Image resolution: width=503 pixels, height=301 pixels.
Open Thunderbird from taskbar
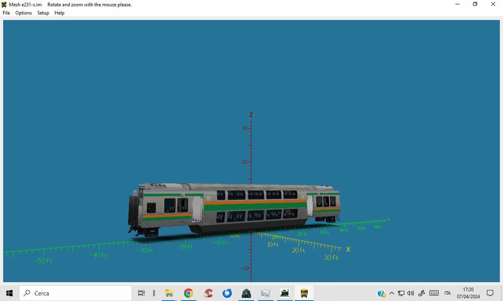click(227, 293)
